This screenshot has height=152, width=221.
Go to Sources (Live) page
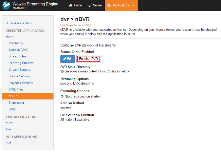tap(18, 50)
